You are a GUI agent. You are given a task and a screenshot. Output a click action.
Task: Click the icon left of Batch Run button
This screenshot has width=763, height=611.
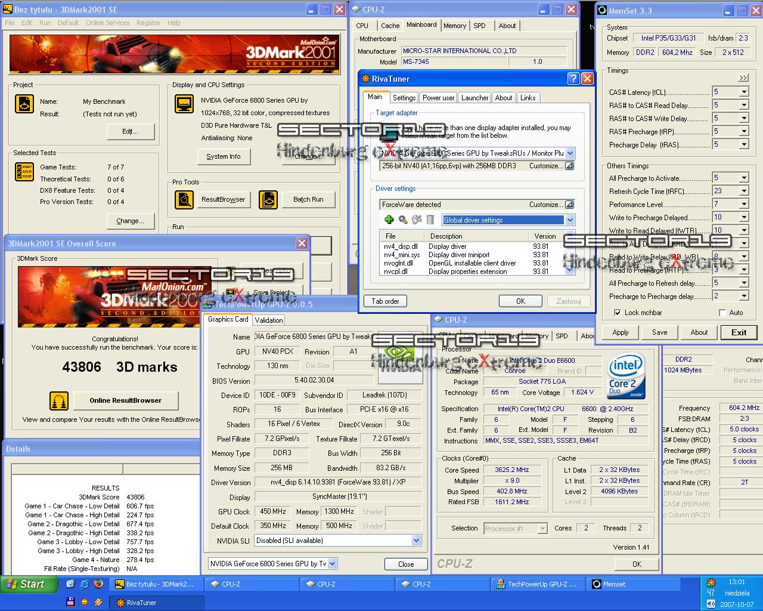268,199
